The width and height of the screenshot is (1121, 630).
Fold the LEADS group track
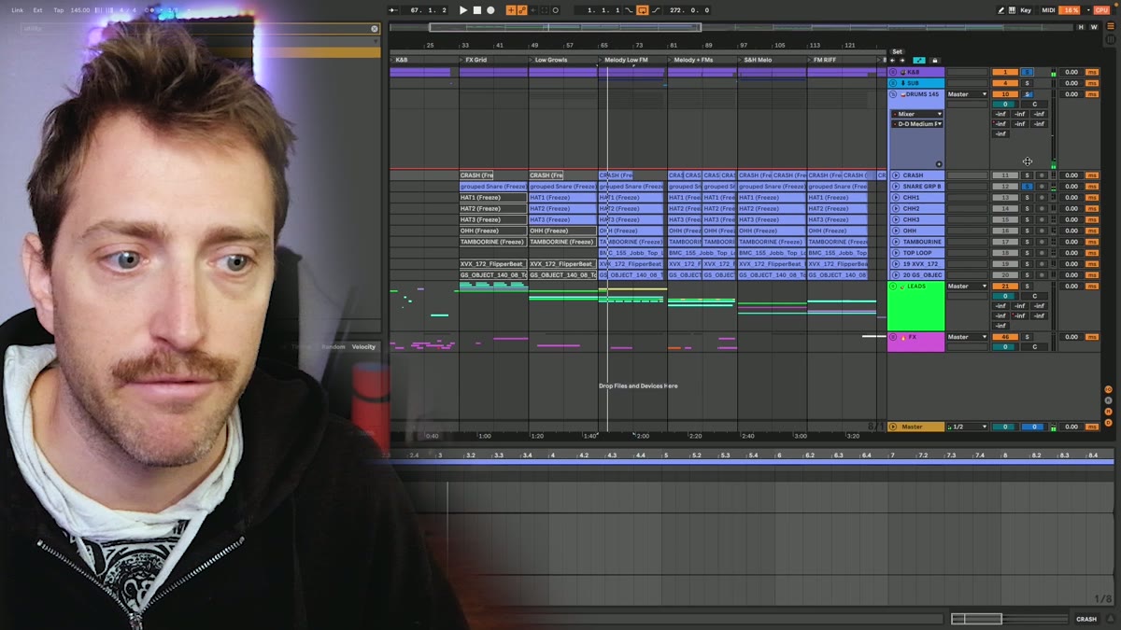[893, 287]
